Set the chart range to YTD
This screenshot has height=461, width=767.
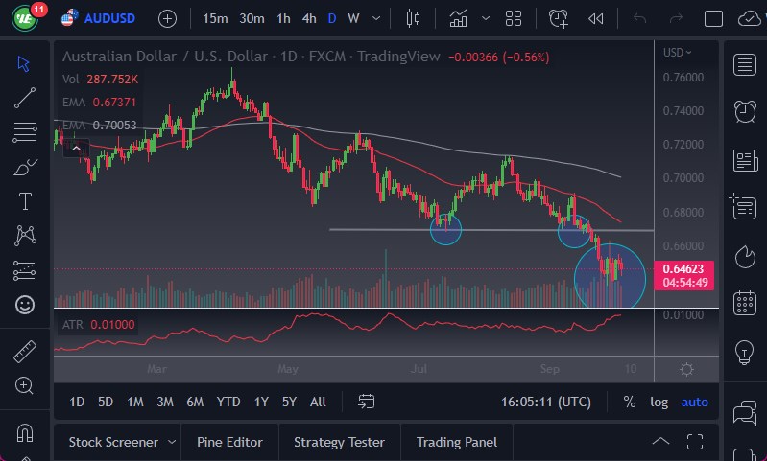pos(228,402)
